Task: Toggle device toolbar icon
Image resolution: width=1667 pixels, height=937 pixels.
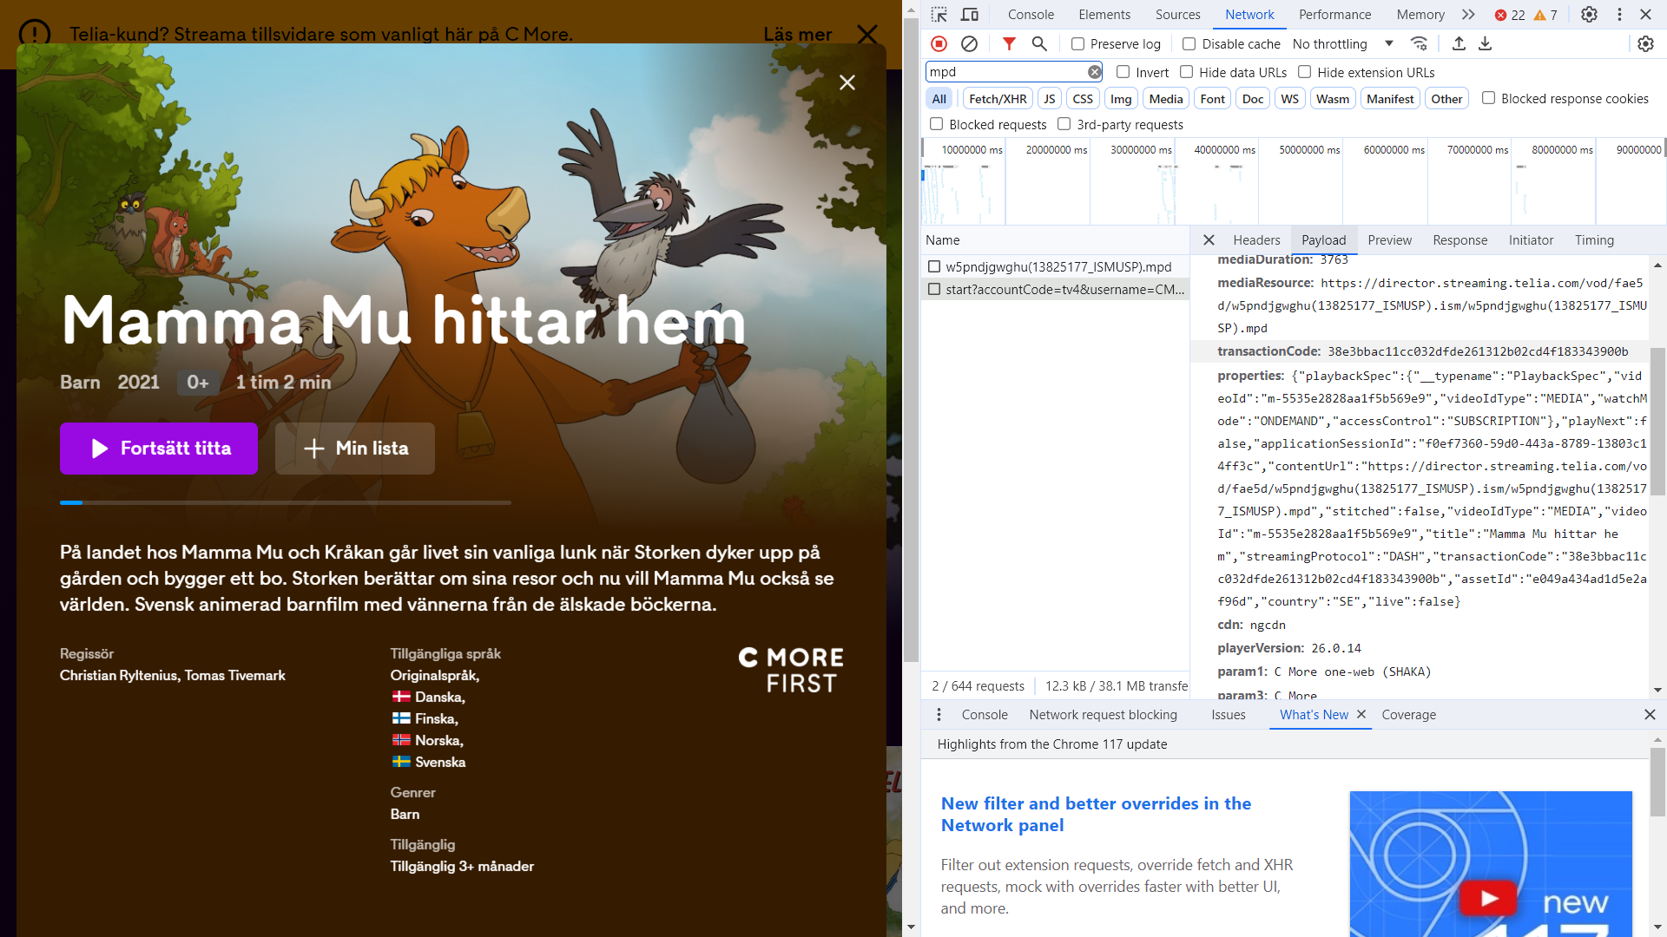Action: click(970, 15)
